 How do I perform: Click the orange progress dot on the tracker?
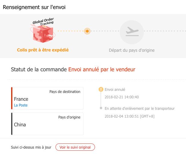click(x=87, y=31)
